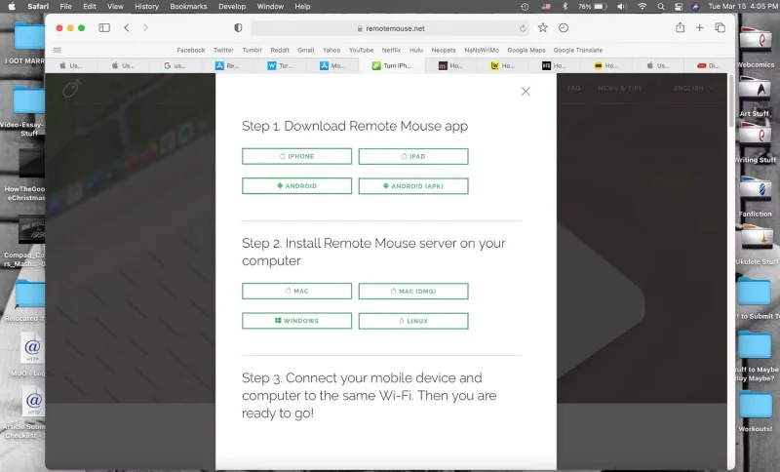Image resolution: width=780 pixels, height=472 pixels.
Task: Click the remotemouse.net address bar
Action: click(x=391, y=28)
